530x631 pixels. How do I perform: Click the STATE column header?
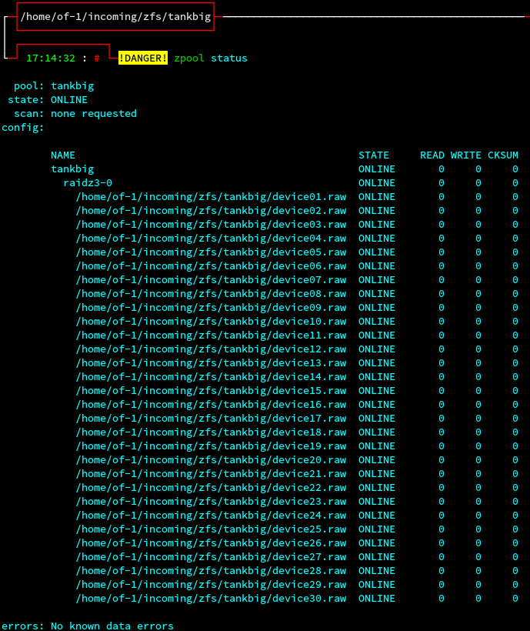pos(374,155)
